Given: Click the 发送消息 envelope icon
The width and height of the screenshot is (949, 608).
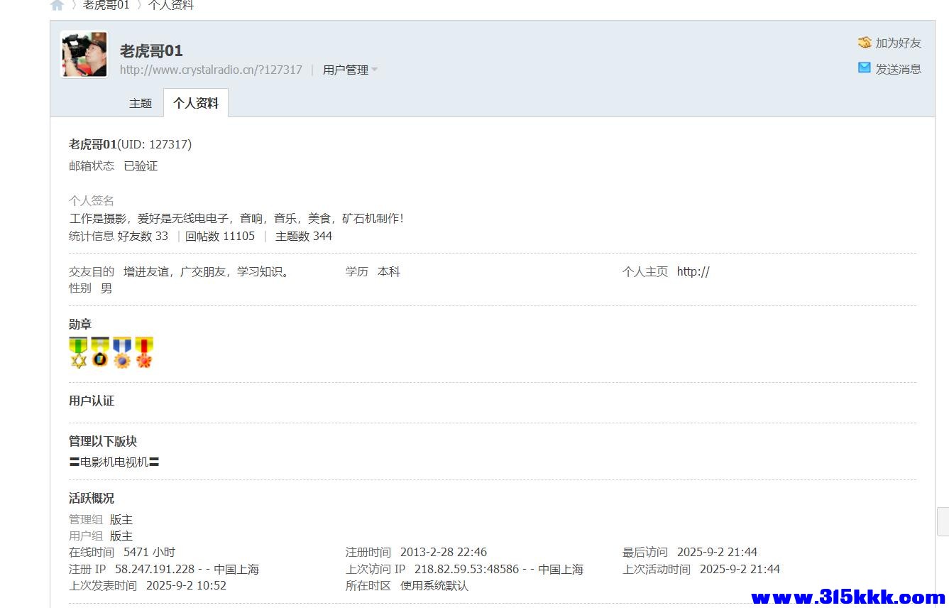Looking at the screenshot, I should click(864, 68).
